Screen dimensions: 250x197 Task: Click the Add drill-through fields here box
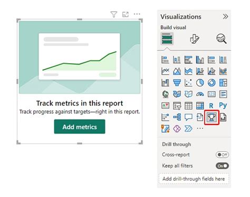pyautogui.click(x=194, y=179)
